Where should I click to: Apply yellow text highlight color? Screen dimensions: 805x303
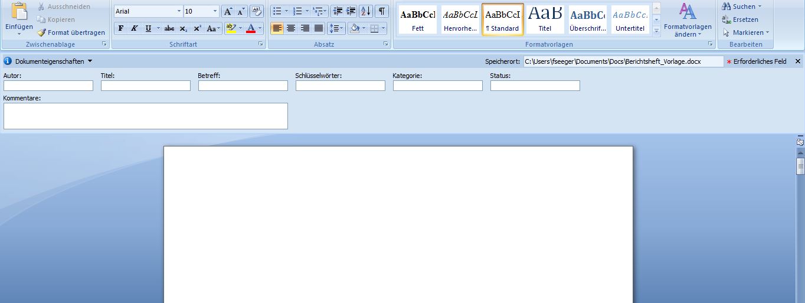point(231,28)
